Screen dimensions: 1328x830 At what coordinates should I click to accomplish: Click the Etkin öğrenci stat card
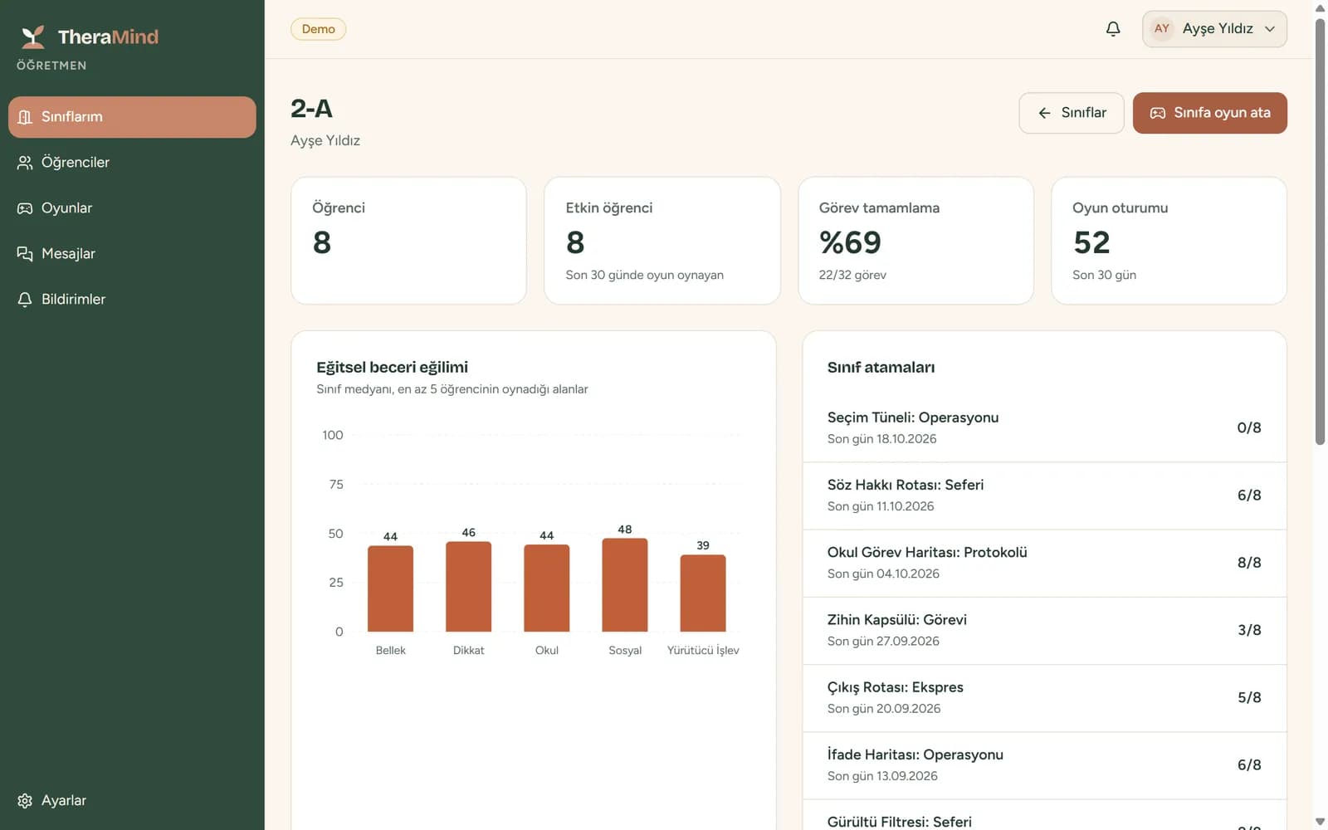662,241
